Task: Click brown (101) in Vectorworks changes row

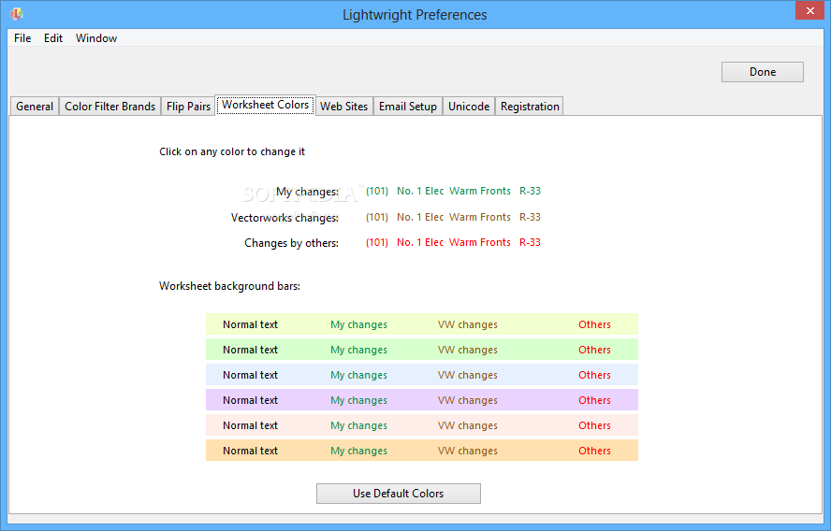Action: coord(377,217)
